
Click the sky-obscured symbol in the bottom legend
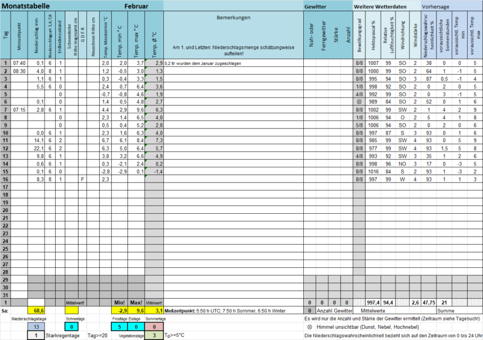click(x=310, y=326)
